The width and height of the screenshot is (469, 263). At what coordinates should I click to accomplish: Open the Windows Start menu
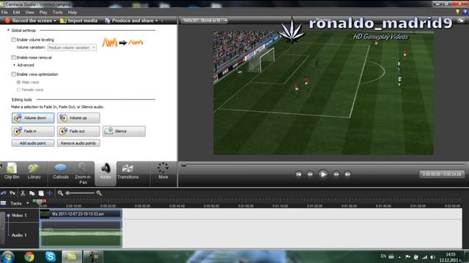7,256
